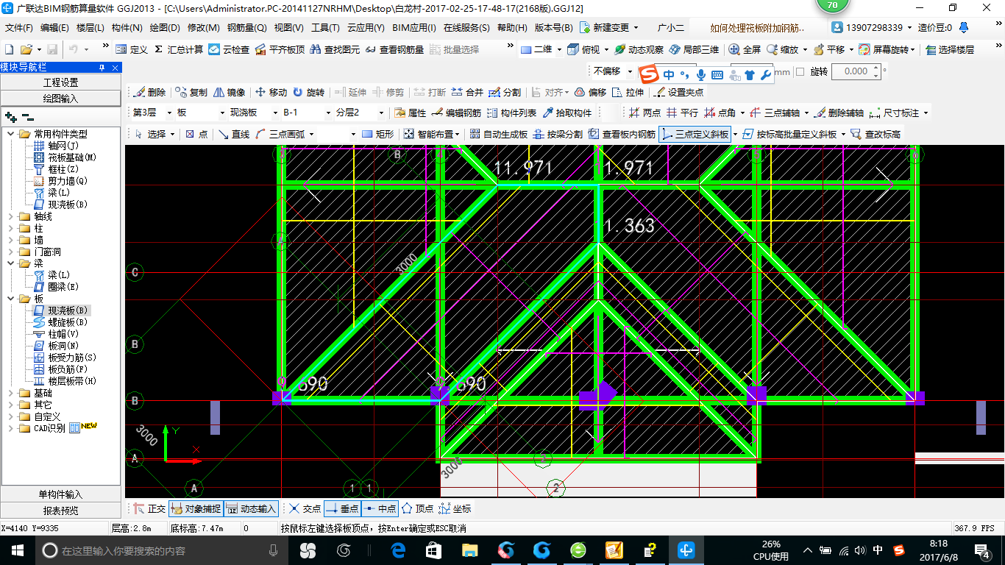Image resolution: width=1005 pixels, height=565 pixels.
Task: Open 查找图元 find element tool
Action: click(x=335, y=49)
